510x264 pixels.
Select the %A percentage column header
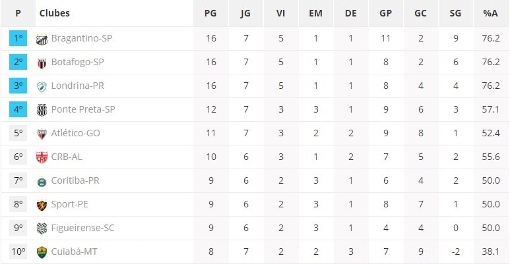[490, 13]
